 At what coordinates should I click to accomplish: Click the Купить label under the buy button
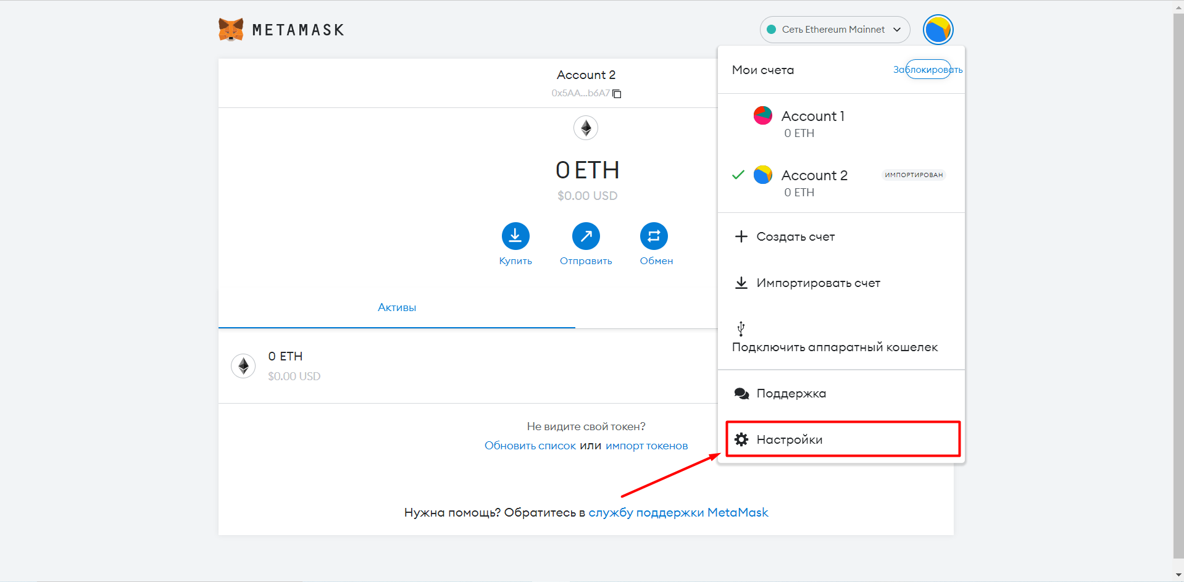tap(515, 261)
